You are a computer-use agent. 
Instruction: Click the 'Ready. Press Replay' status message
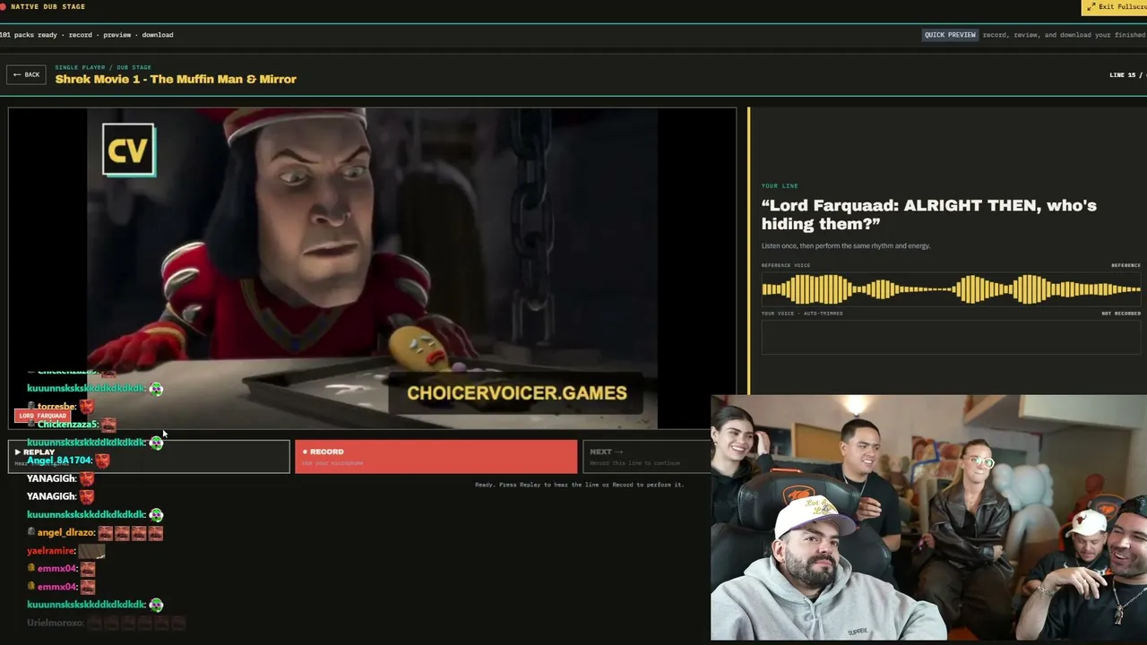point(579,485)
